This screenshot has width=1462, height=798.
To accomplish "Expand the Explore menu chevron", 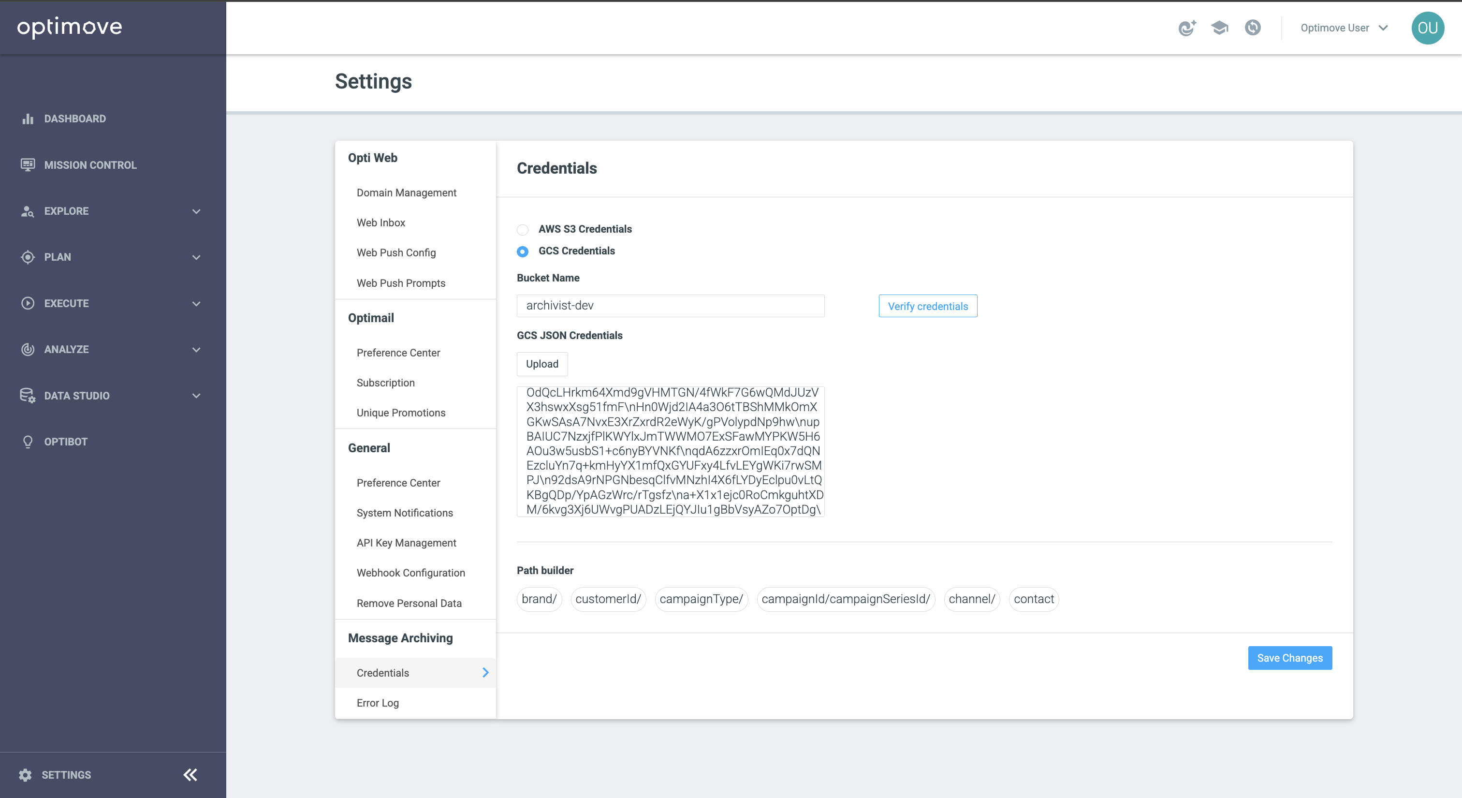I will [x=196, y=211].
